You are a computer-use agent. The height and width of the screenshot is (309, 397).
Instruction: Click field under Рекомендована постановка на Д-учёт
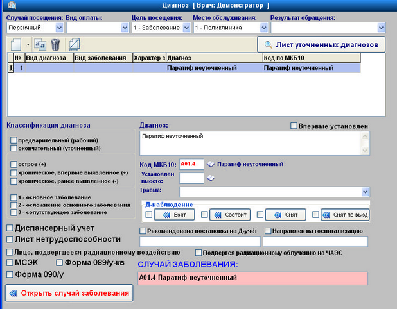200,242
